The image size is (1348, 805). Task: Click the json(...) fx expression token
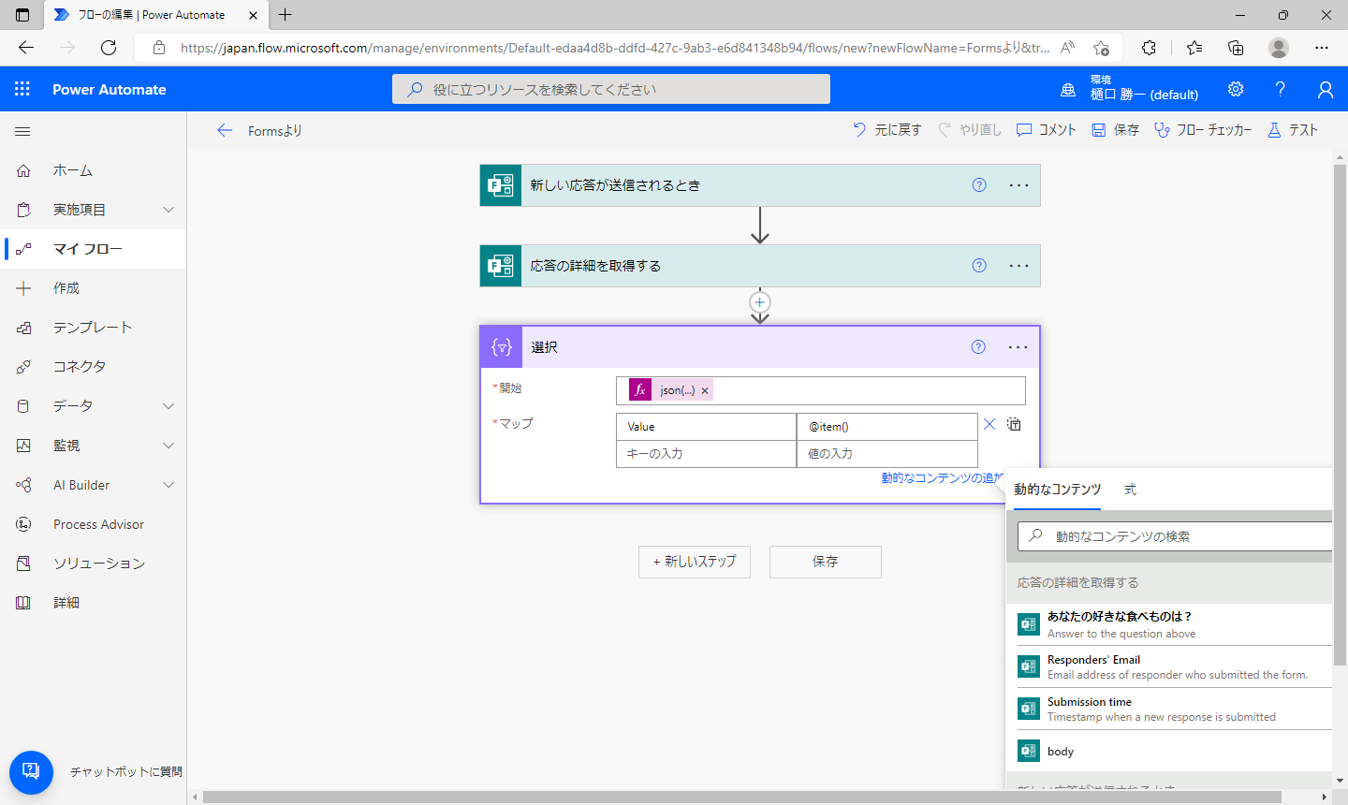coord(670,390)
